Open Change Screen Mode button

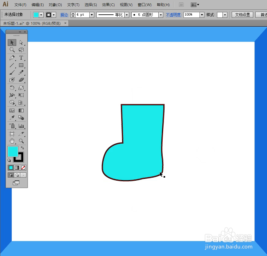(x=16, y=183)
